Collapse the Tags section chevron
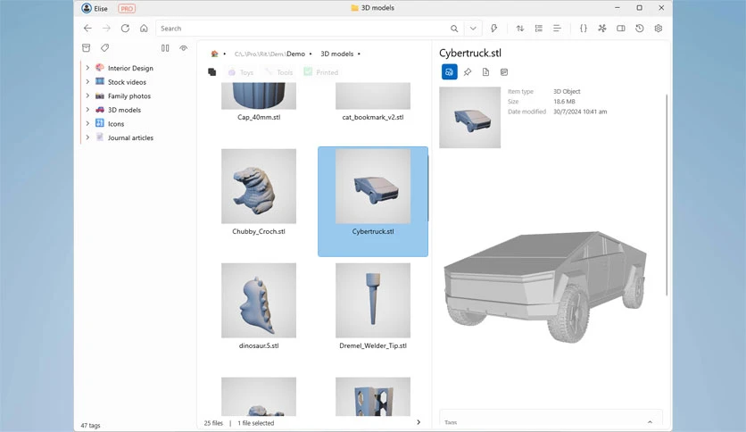 point(650,422)
